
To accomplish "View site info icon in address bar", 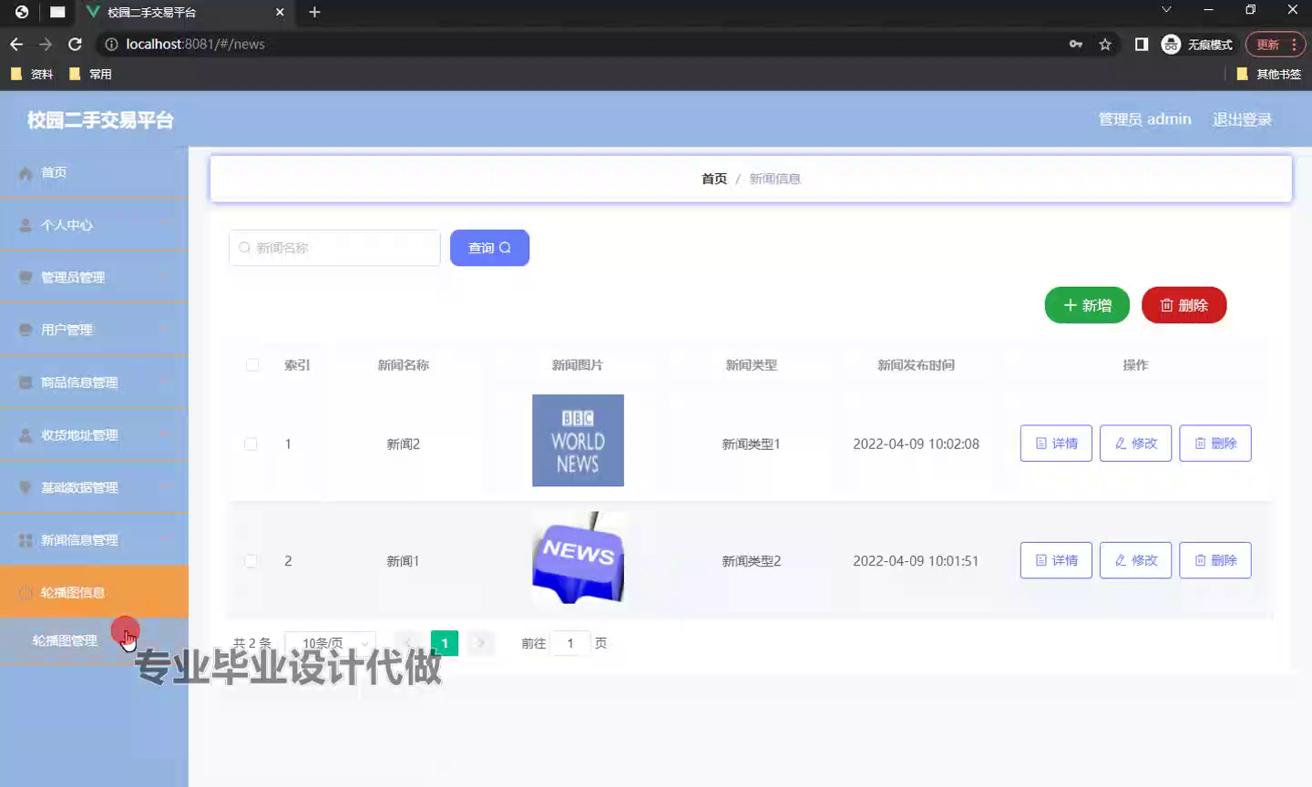I will click(x=111, y=44).
